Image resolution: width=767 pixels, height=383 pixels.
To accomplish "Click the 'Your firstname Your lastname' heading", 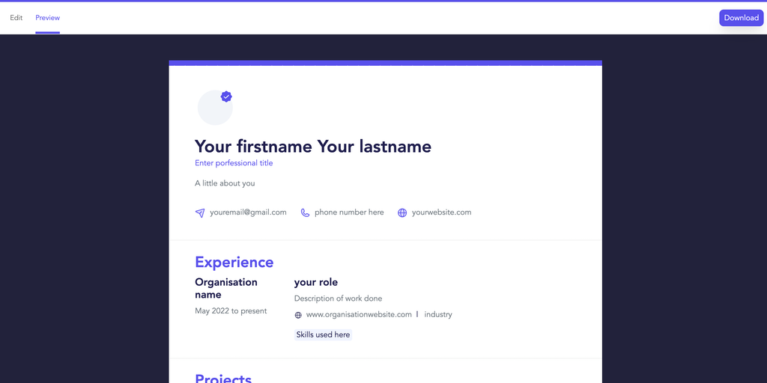I will [x=313, y=147].
